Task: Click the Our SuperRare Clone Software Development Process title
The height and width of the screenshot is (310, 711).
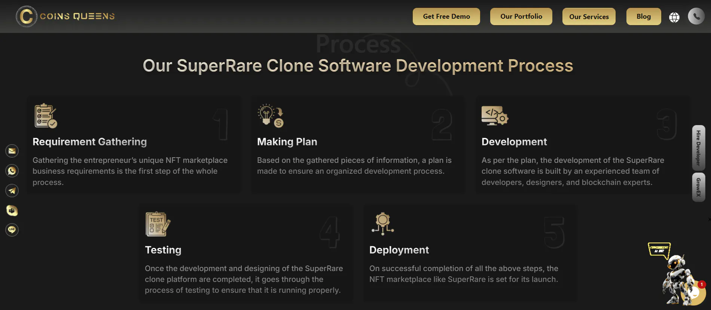Action: tap(358, 66)
